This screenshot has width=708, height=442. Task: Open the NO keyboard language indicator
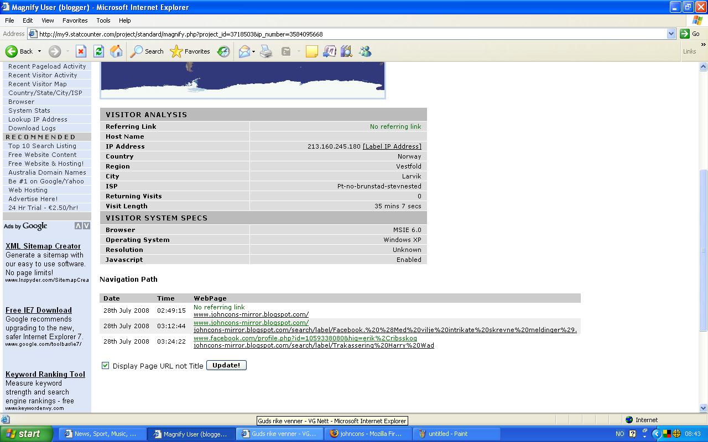click(620, 434)
